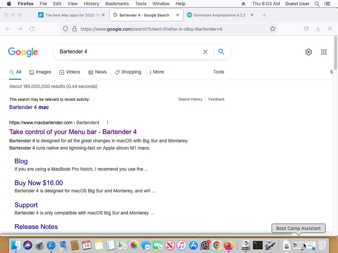Open the Firefox hamburger menu
The image size is (338, 253).
point(330,29)
